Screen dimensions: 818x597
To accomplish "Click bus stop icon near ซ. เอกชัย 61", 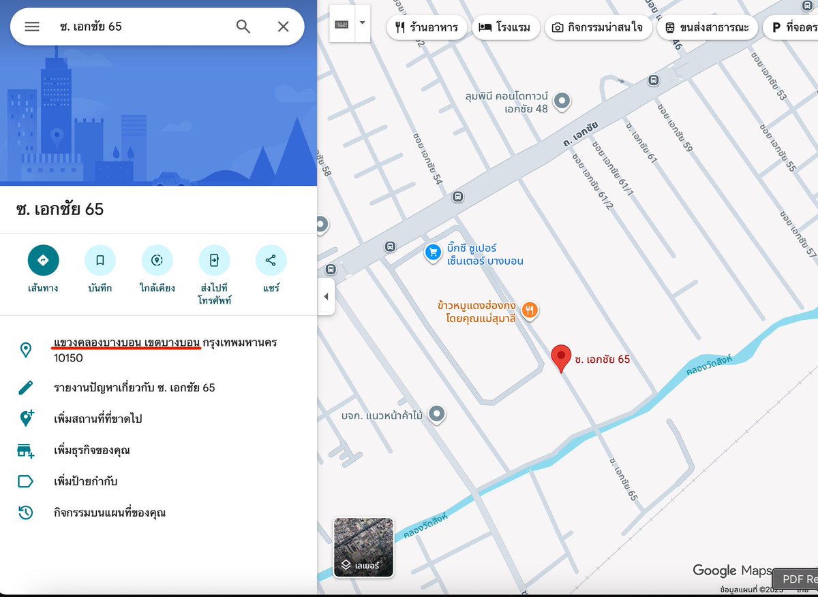I will click(x=654, y=80).
